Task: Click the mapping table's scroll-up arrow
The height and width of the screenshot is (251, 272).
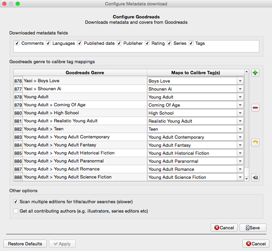Action: click(x=247, y=72)
